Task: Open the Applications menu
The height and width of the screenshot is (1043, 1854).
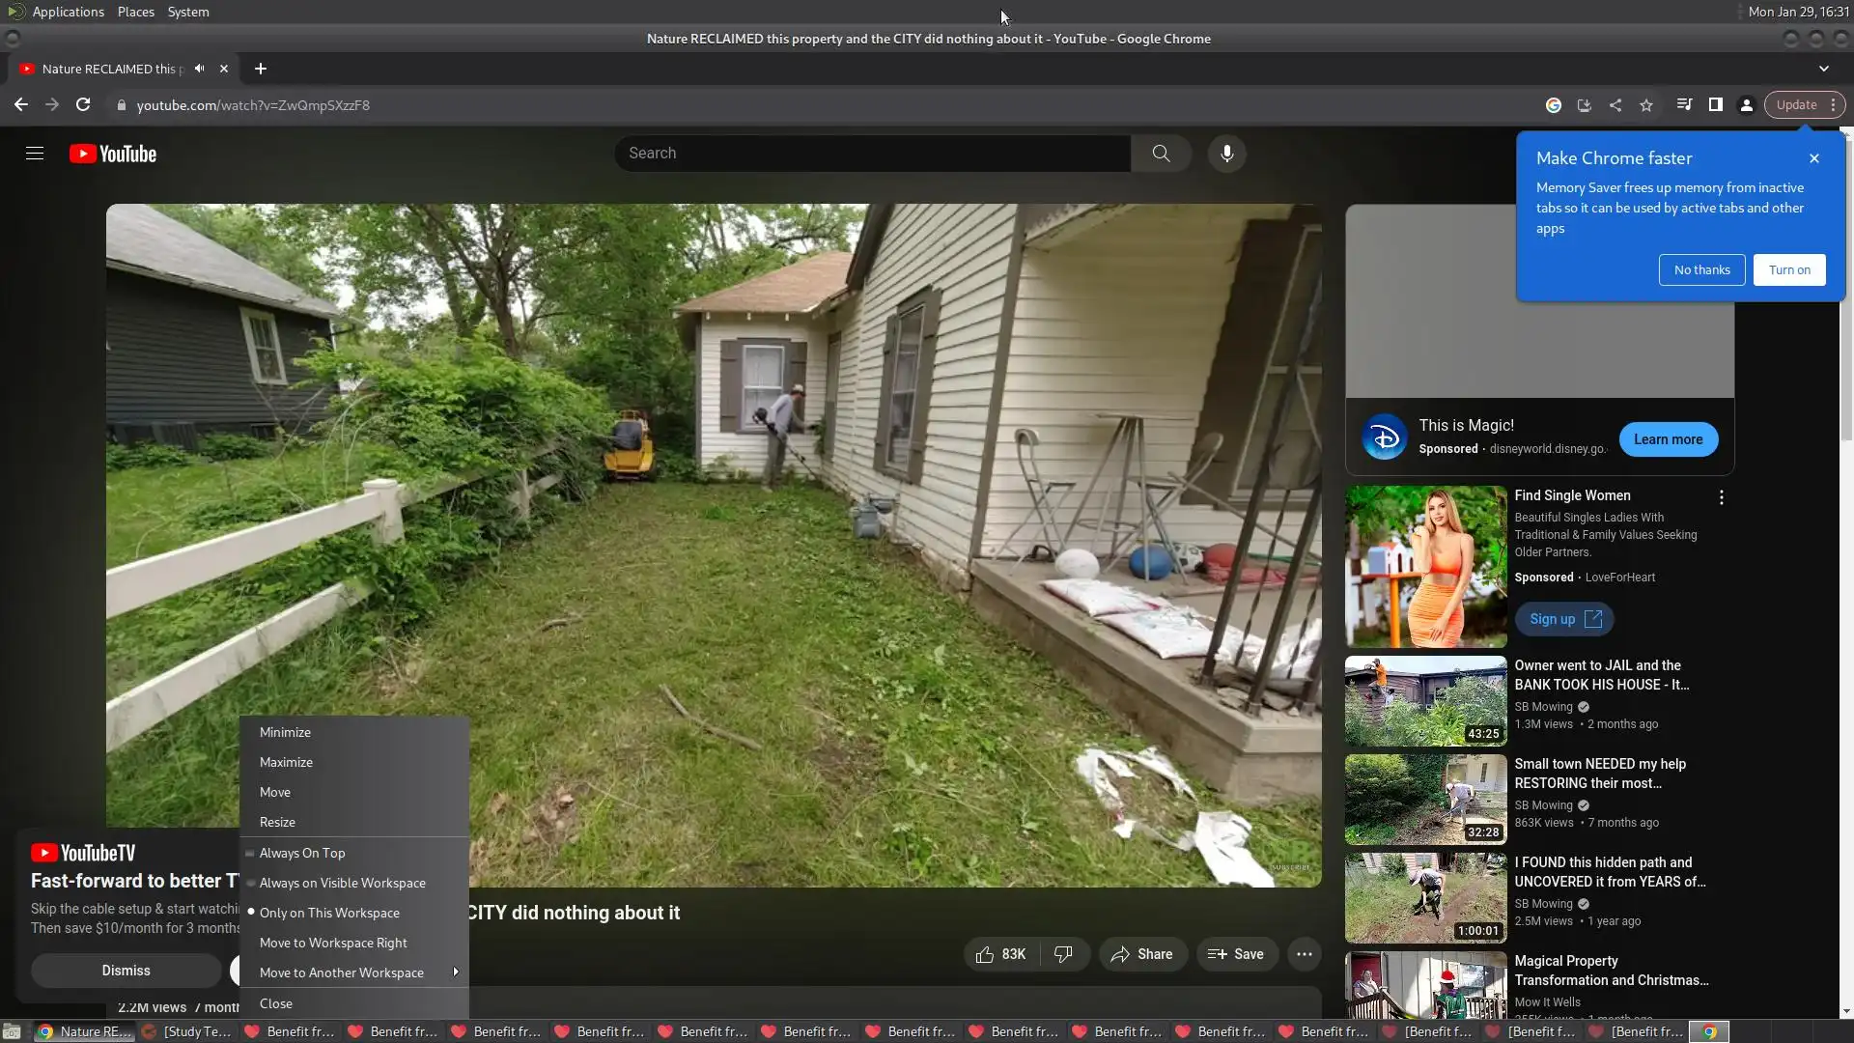Action: [68, 12]
